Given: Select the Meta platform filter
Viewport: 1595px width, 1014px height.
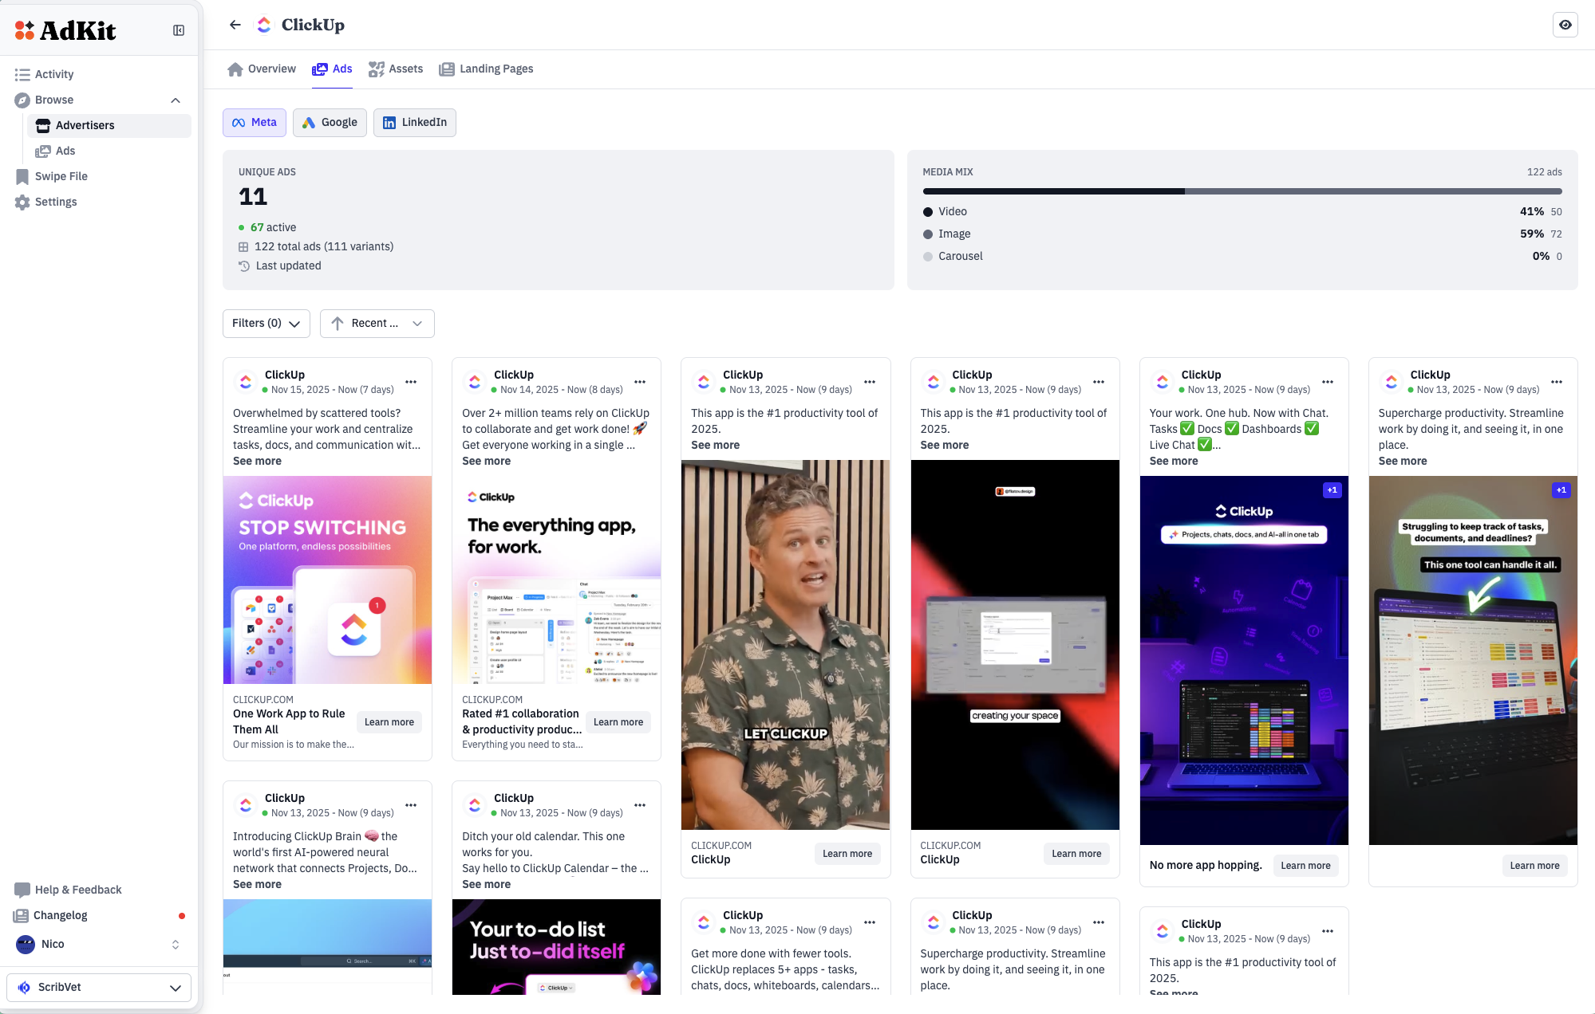Looking at the screenshot, I should pyautogui.click(x=254, y=122).
